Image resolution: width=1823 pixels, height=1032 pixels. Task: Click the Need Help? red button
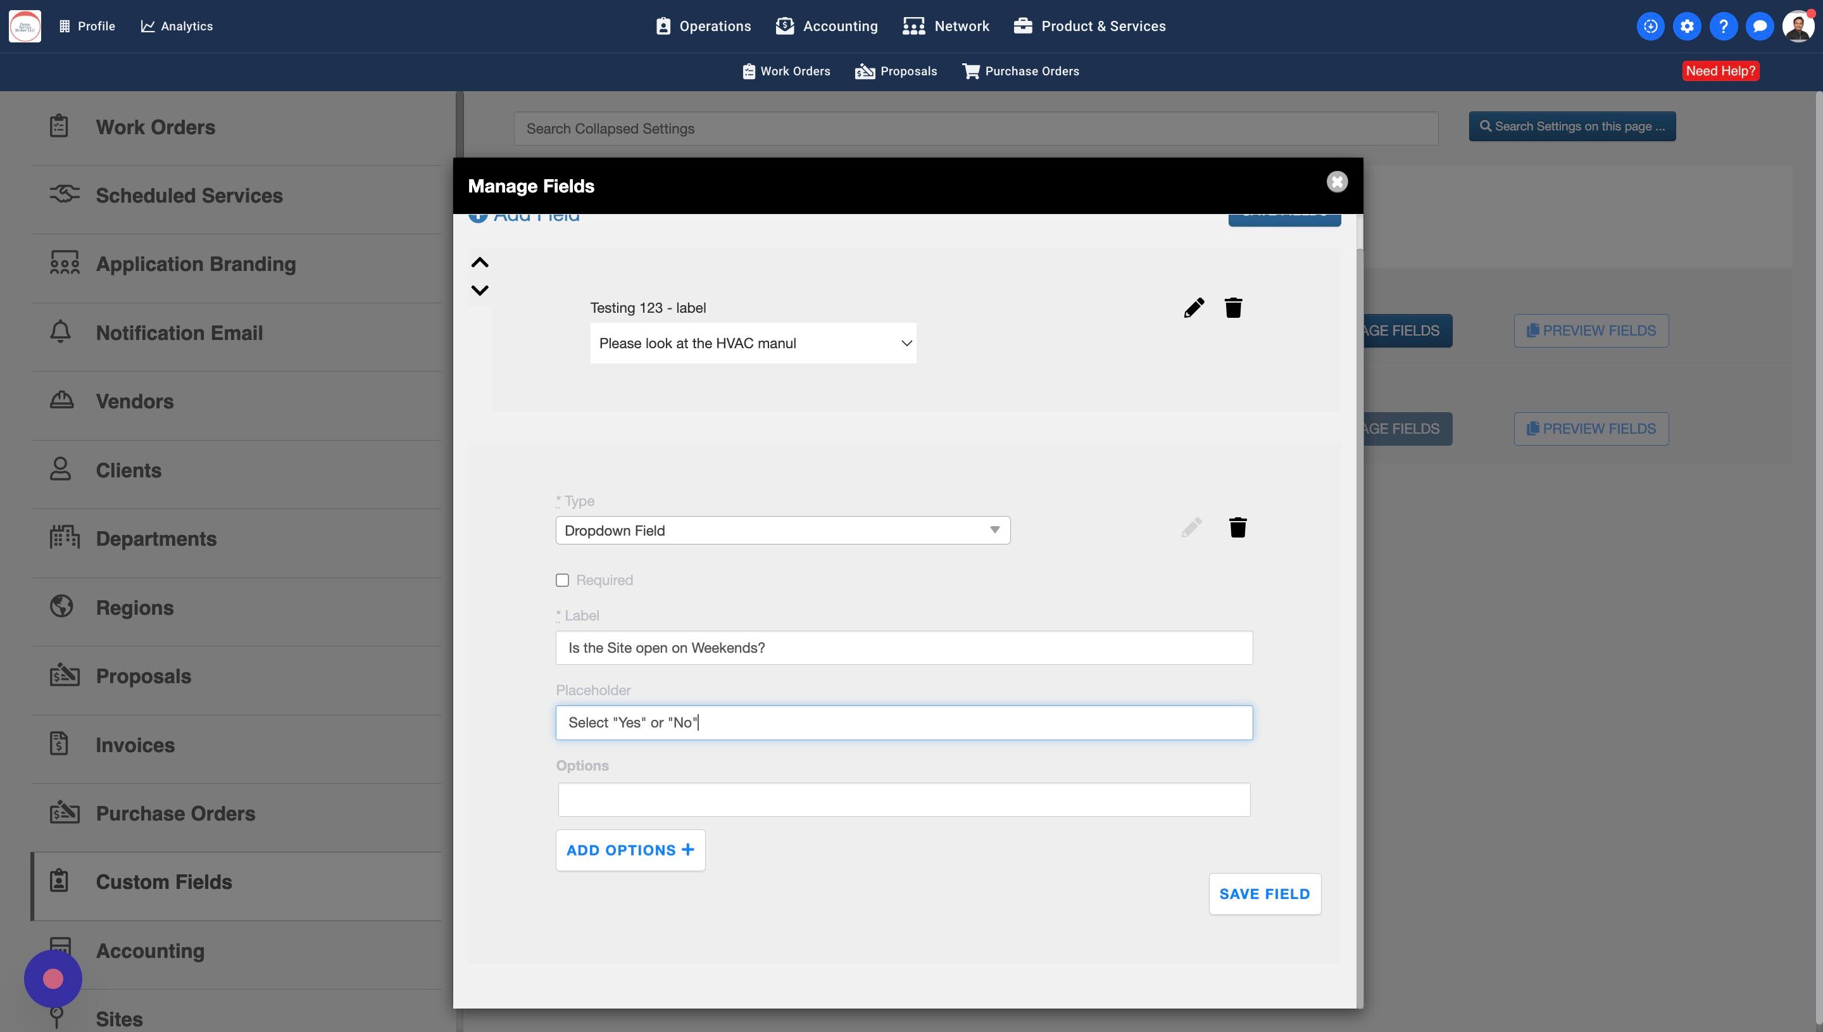(1720, 71)
